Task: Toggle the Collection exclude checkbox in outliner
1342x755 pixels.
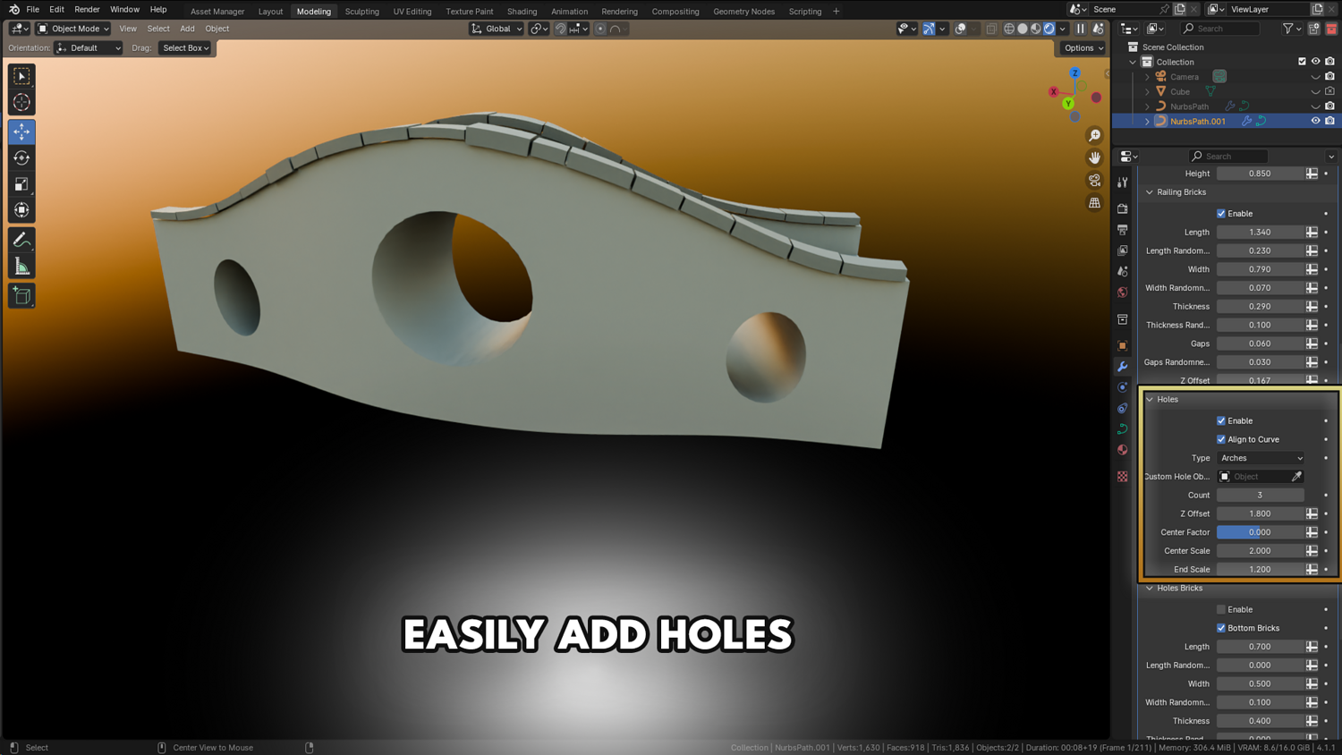Action: click(1302, 62)
